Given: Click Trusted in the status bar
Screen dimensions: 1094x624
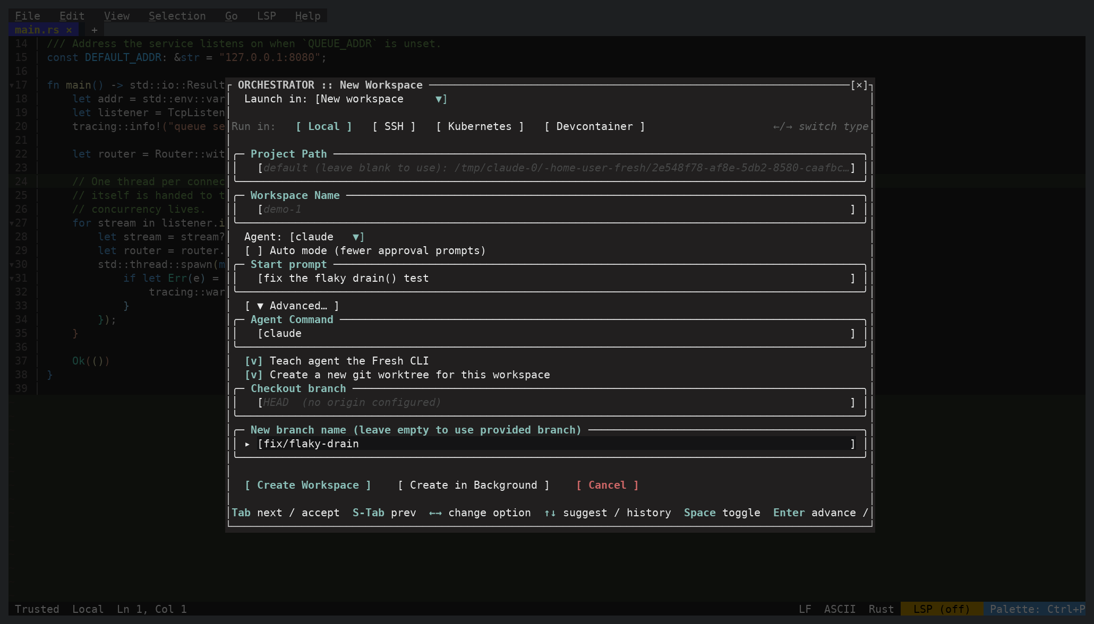Looking at the screenshot, I should coord(37,609).
